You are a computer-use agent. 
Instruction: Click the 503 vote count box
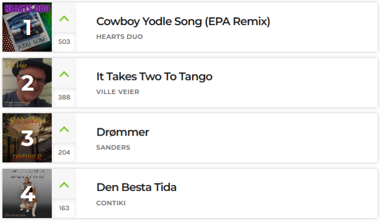[64, 41]
